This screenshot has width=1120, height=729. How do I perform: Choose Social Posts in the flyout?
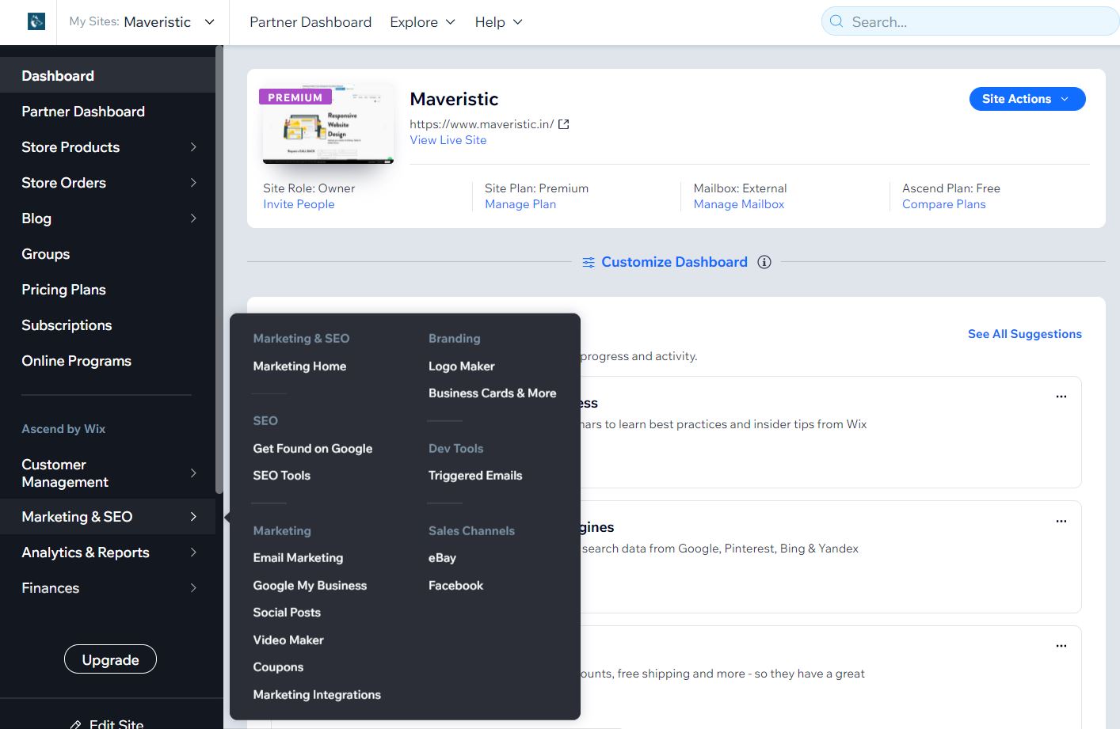(287, 613)
